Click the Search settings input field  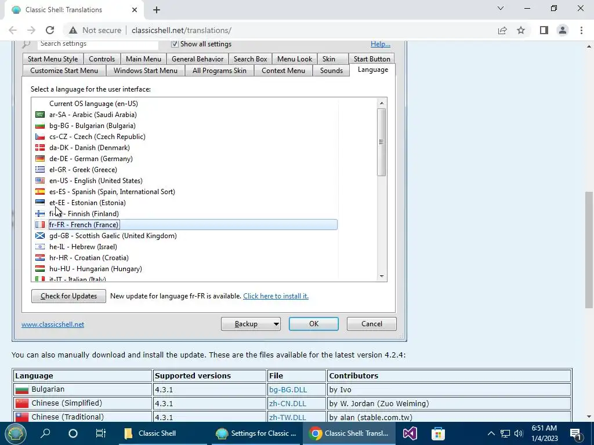[x=97, y=44]
